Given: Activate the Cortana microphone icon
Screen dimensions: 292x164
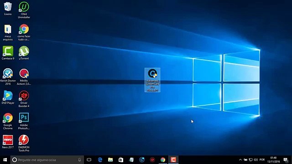Looking at the screenshot, I should 79,160.
